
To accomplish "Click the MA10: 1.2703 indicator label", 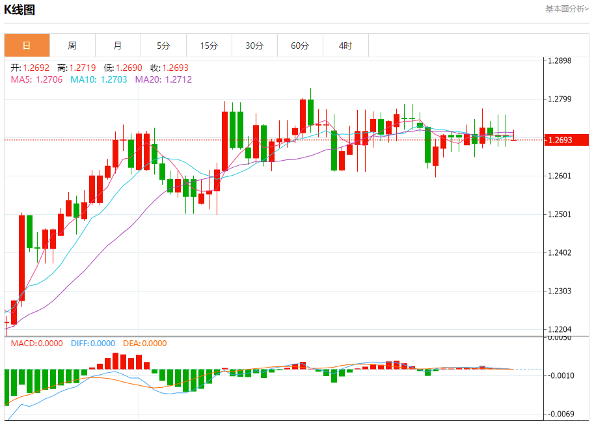I will (99, 79).
